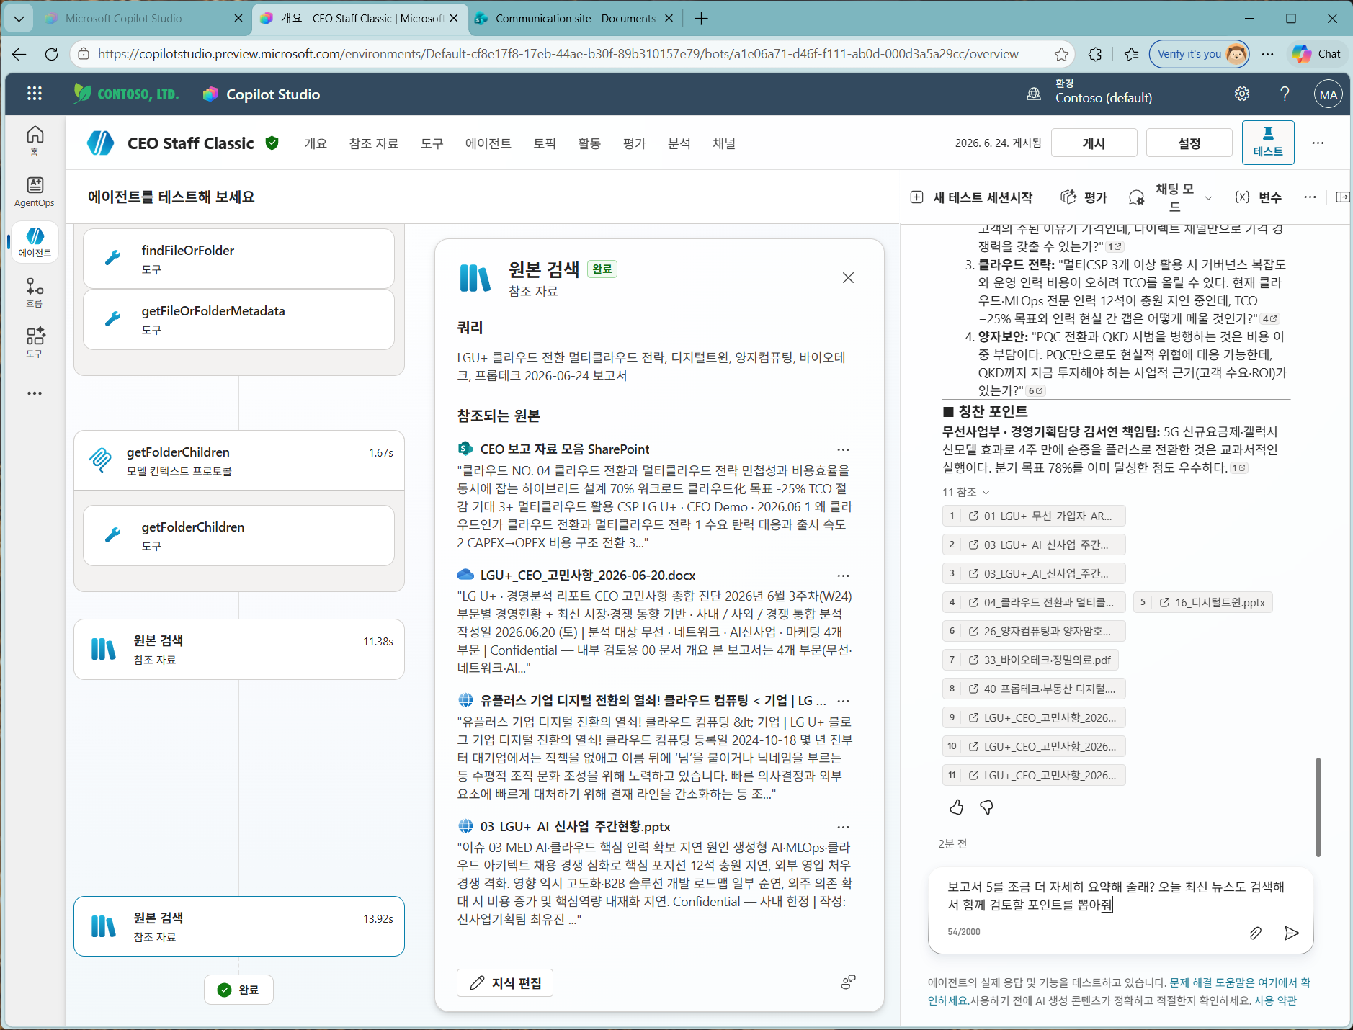Open reference 01_LGU+_무선_가입자_AR
Screen dimensions: 1353x1030
pyautogui.click(x=1034, y=516)
